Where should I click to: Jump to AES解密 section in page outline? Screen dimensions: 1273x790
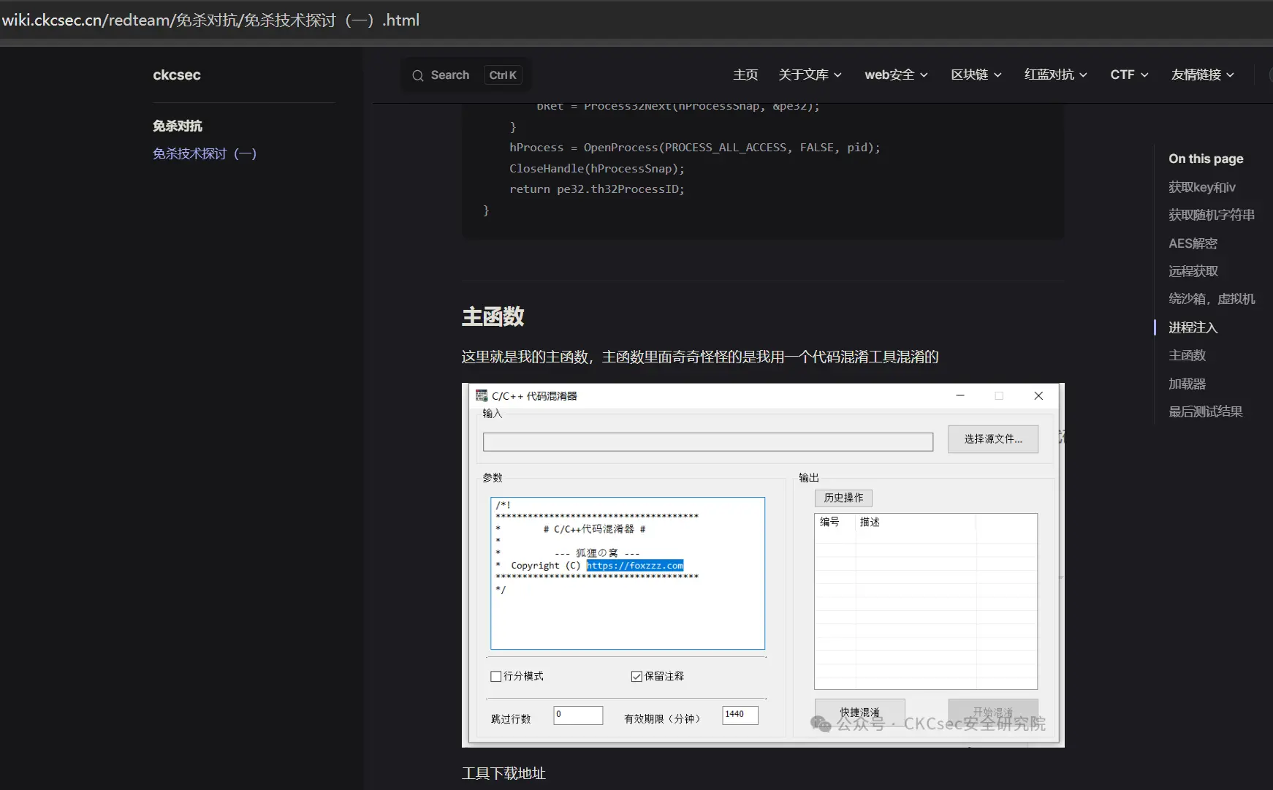[1193, 243]
